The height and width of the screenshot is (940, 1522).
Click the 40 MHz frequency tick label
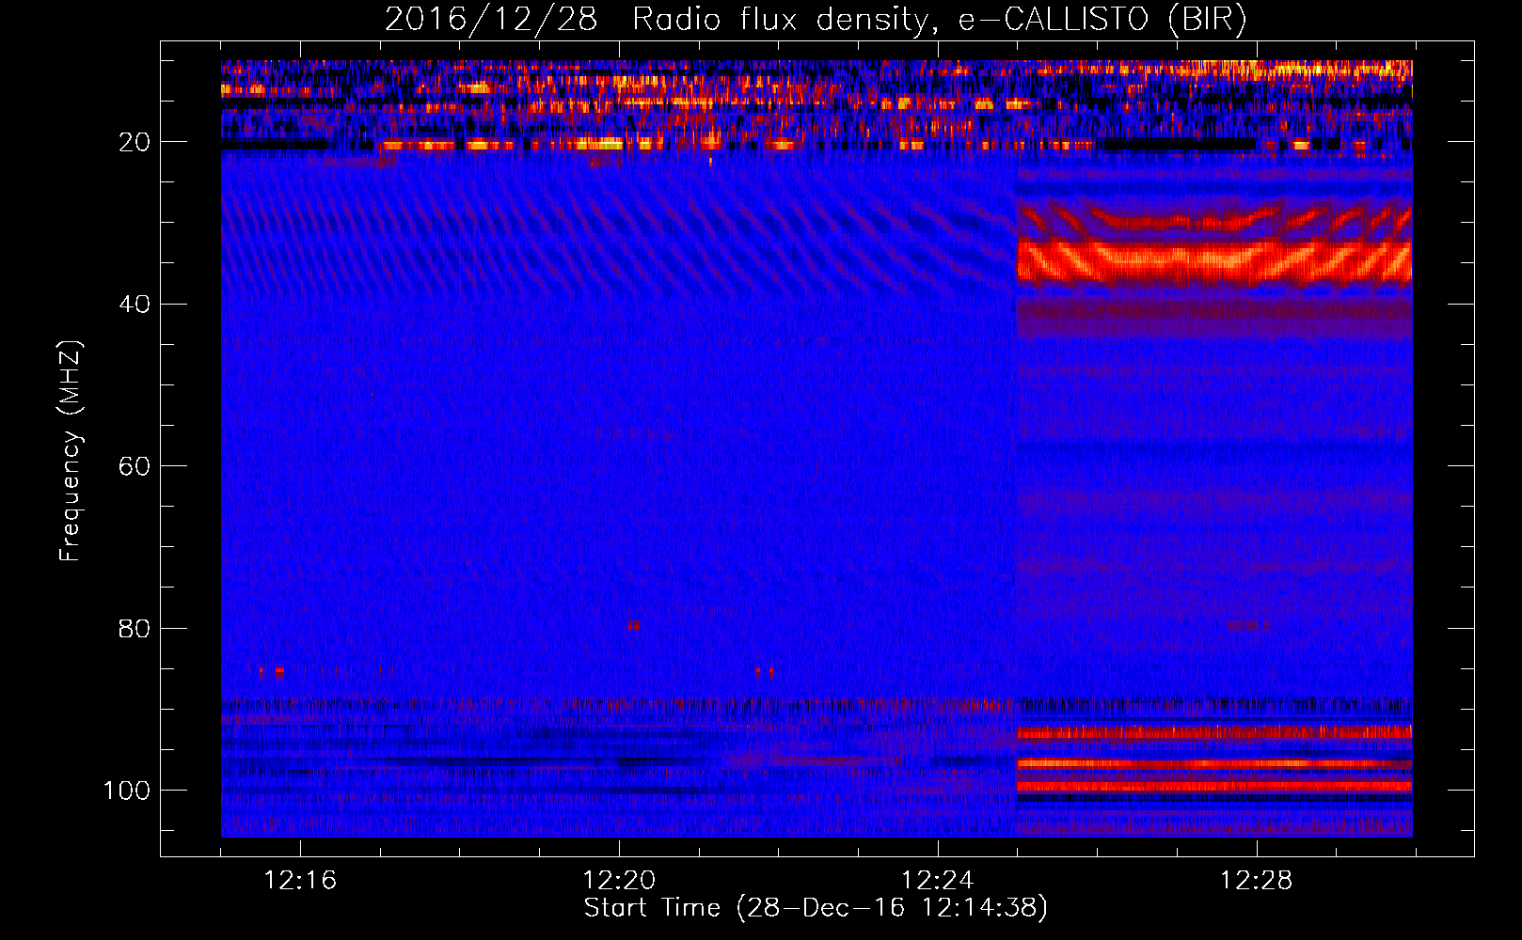[135, 304]
